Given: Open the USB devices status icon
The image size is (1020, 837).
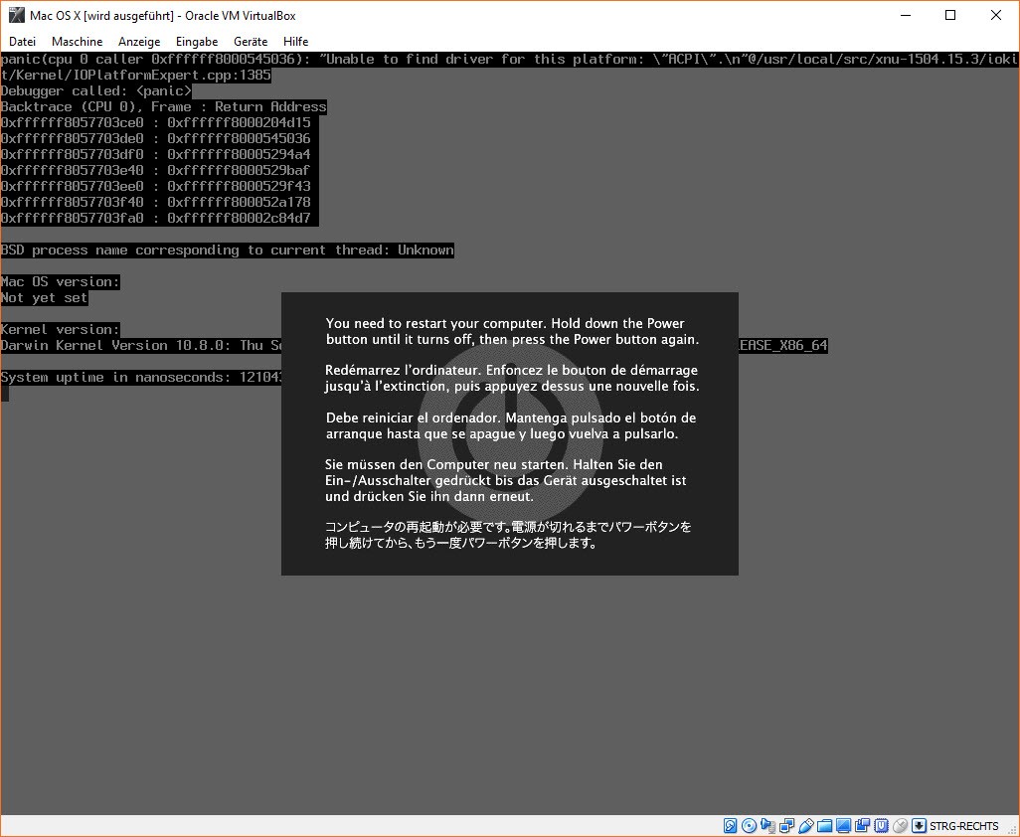Looking at the screenshot, I should tap(806, 826).
